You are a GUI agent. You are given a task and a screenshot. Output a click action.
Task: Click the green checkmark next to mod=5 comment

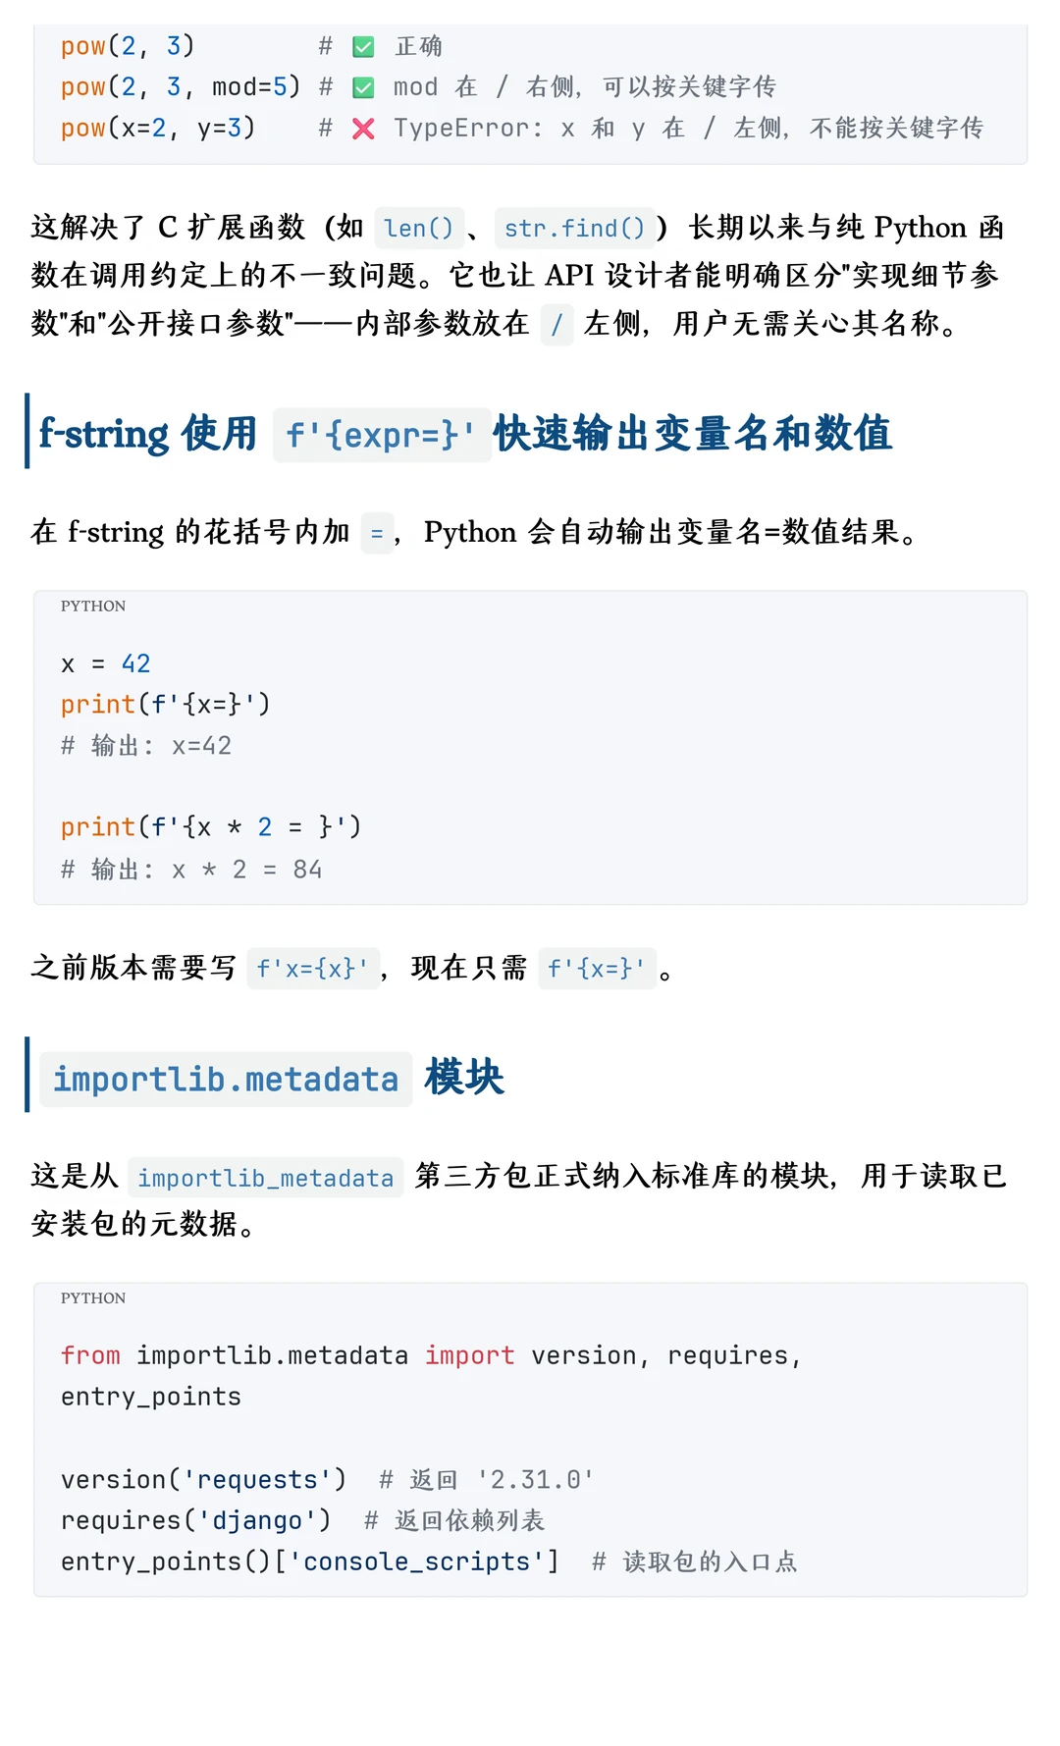click(x=363, y=87)
